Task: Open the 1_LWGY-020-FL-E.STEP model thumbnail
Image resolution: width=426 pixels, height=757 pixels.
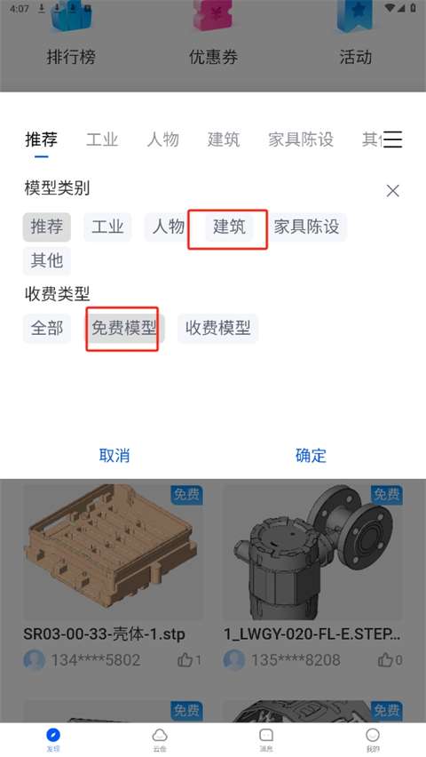Action: pyautogui.click(x=312, y=553)
